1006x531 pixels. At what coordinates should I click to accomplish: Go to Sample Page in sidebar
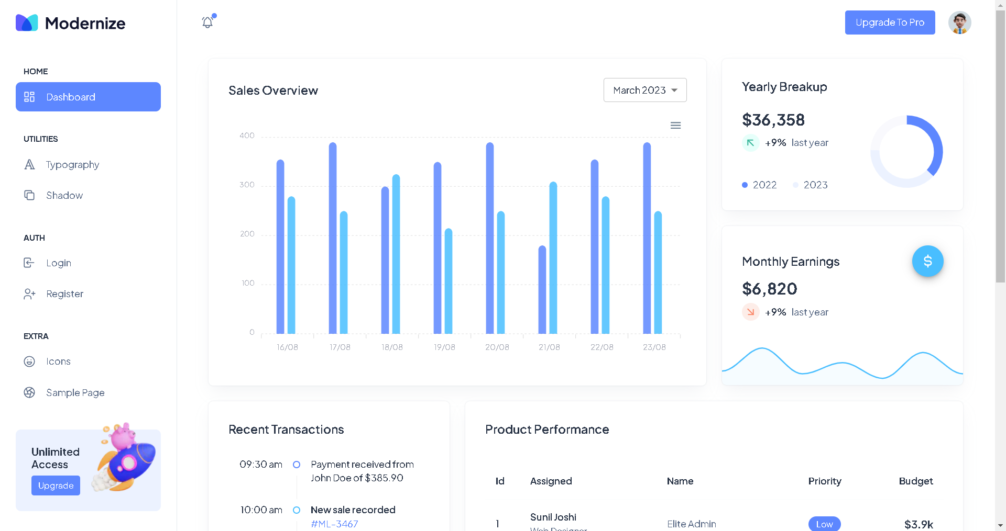tap(75, 393)
